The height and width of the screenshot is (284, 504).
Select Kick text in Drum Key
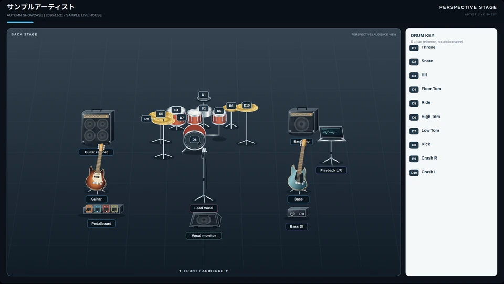[x=426, y=144]
